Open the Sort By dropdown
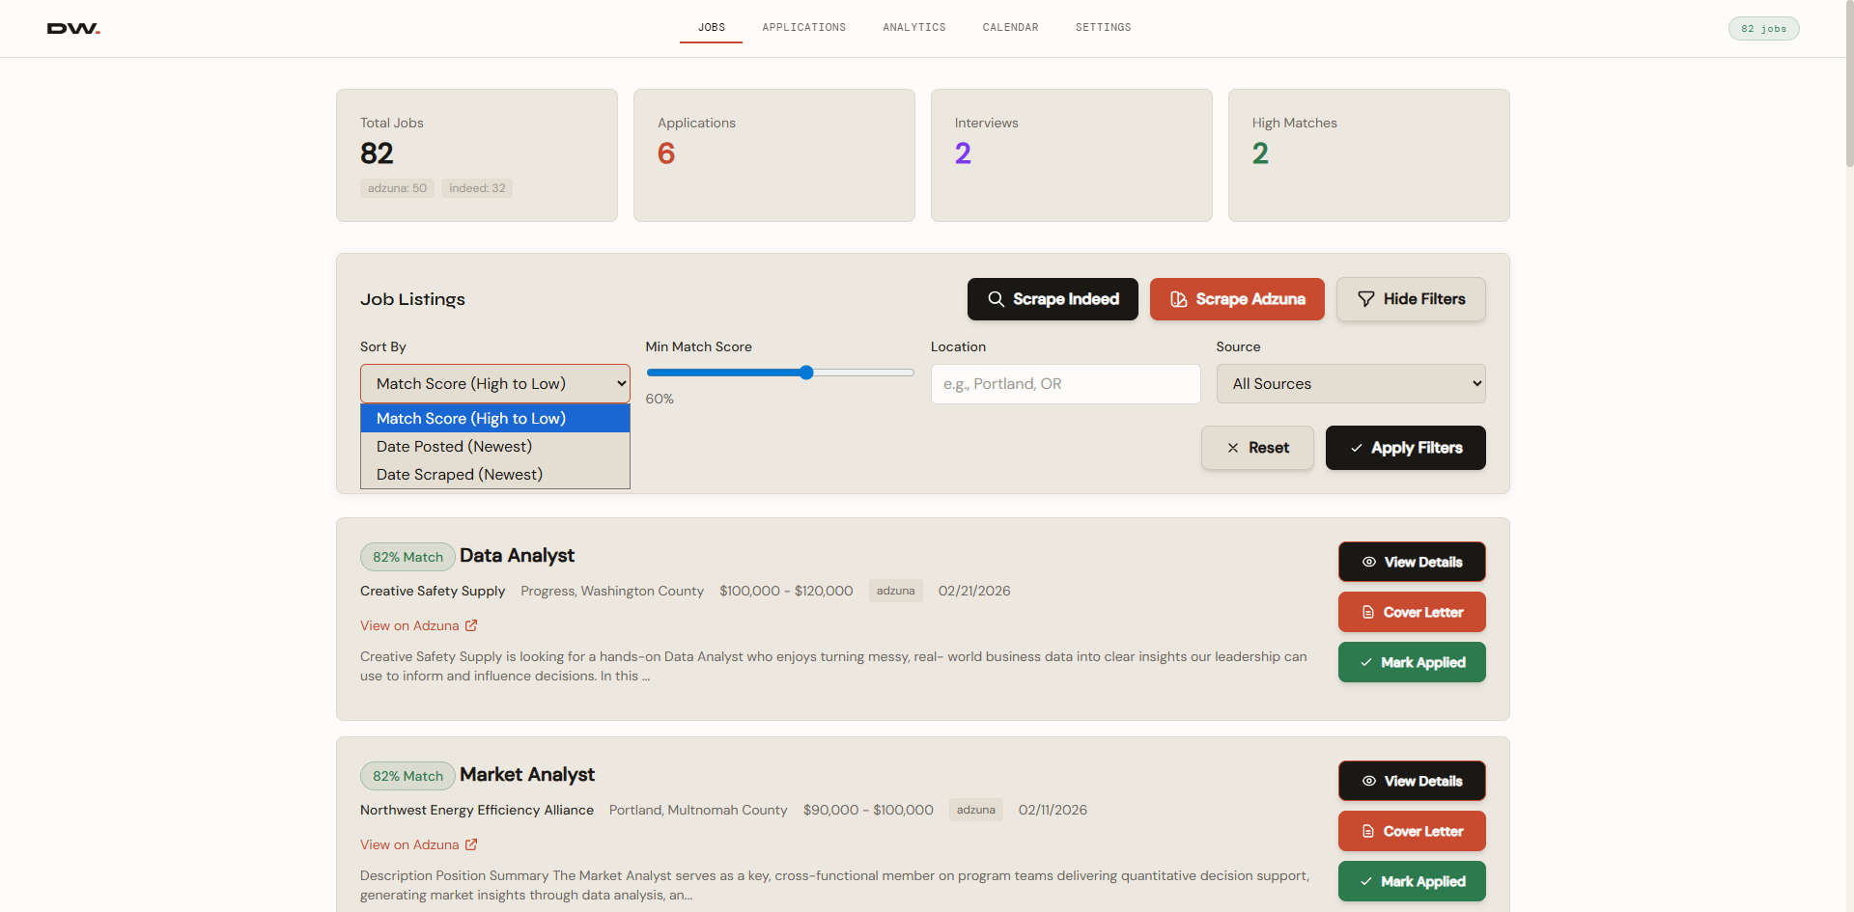Image resolution: width=1854 pixels, height=912 pixels. pos(495,383)
